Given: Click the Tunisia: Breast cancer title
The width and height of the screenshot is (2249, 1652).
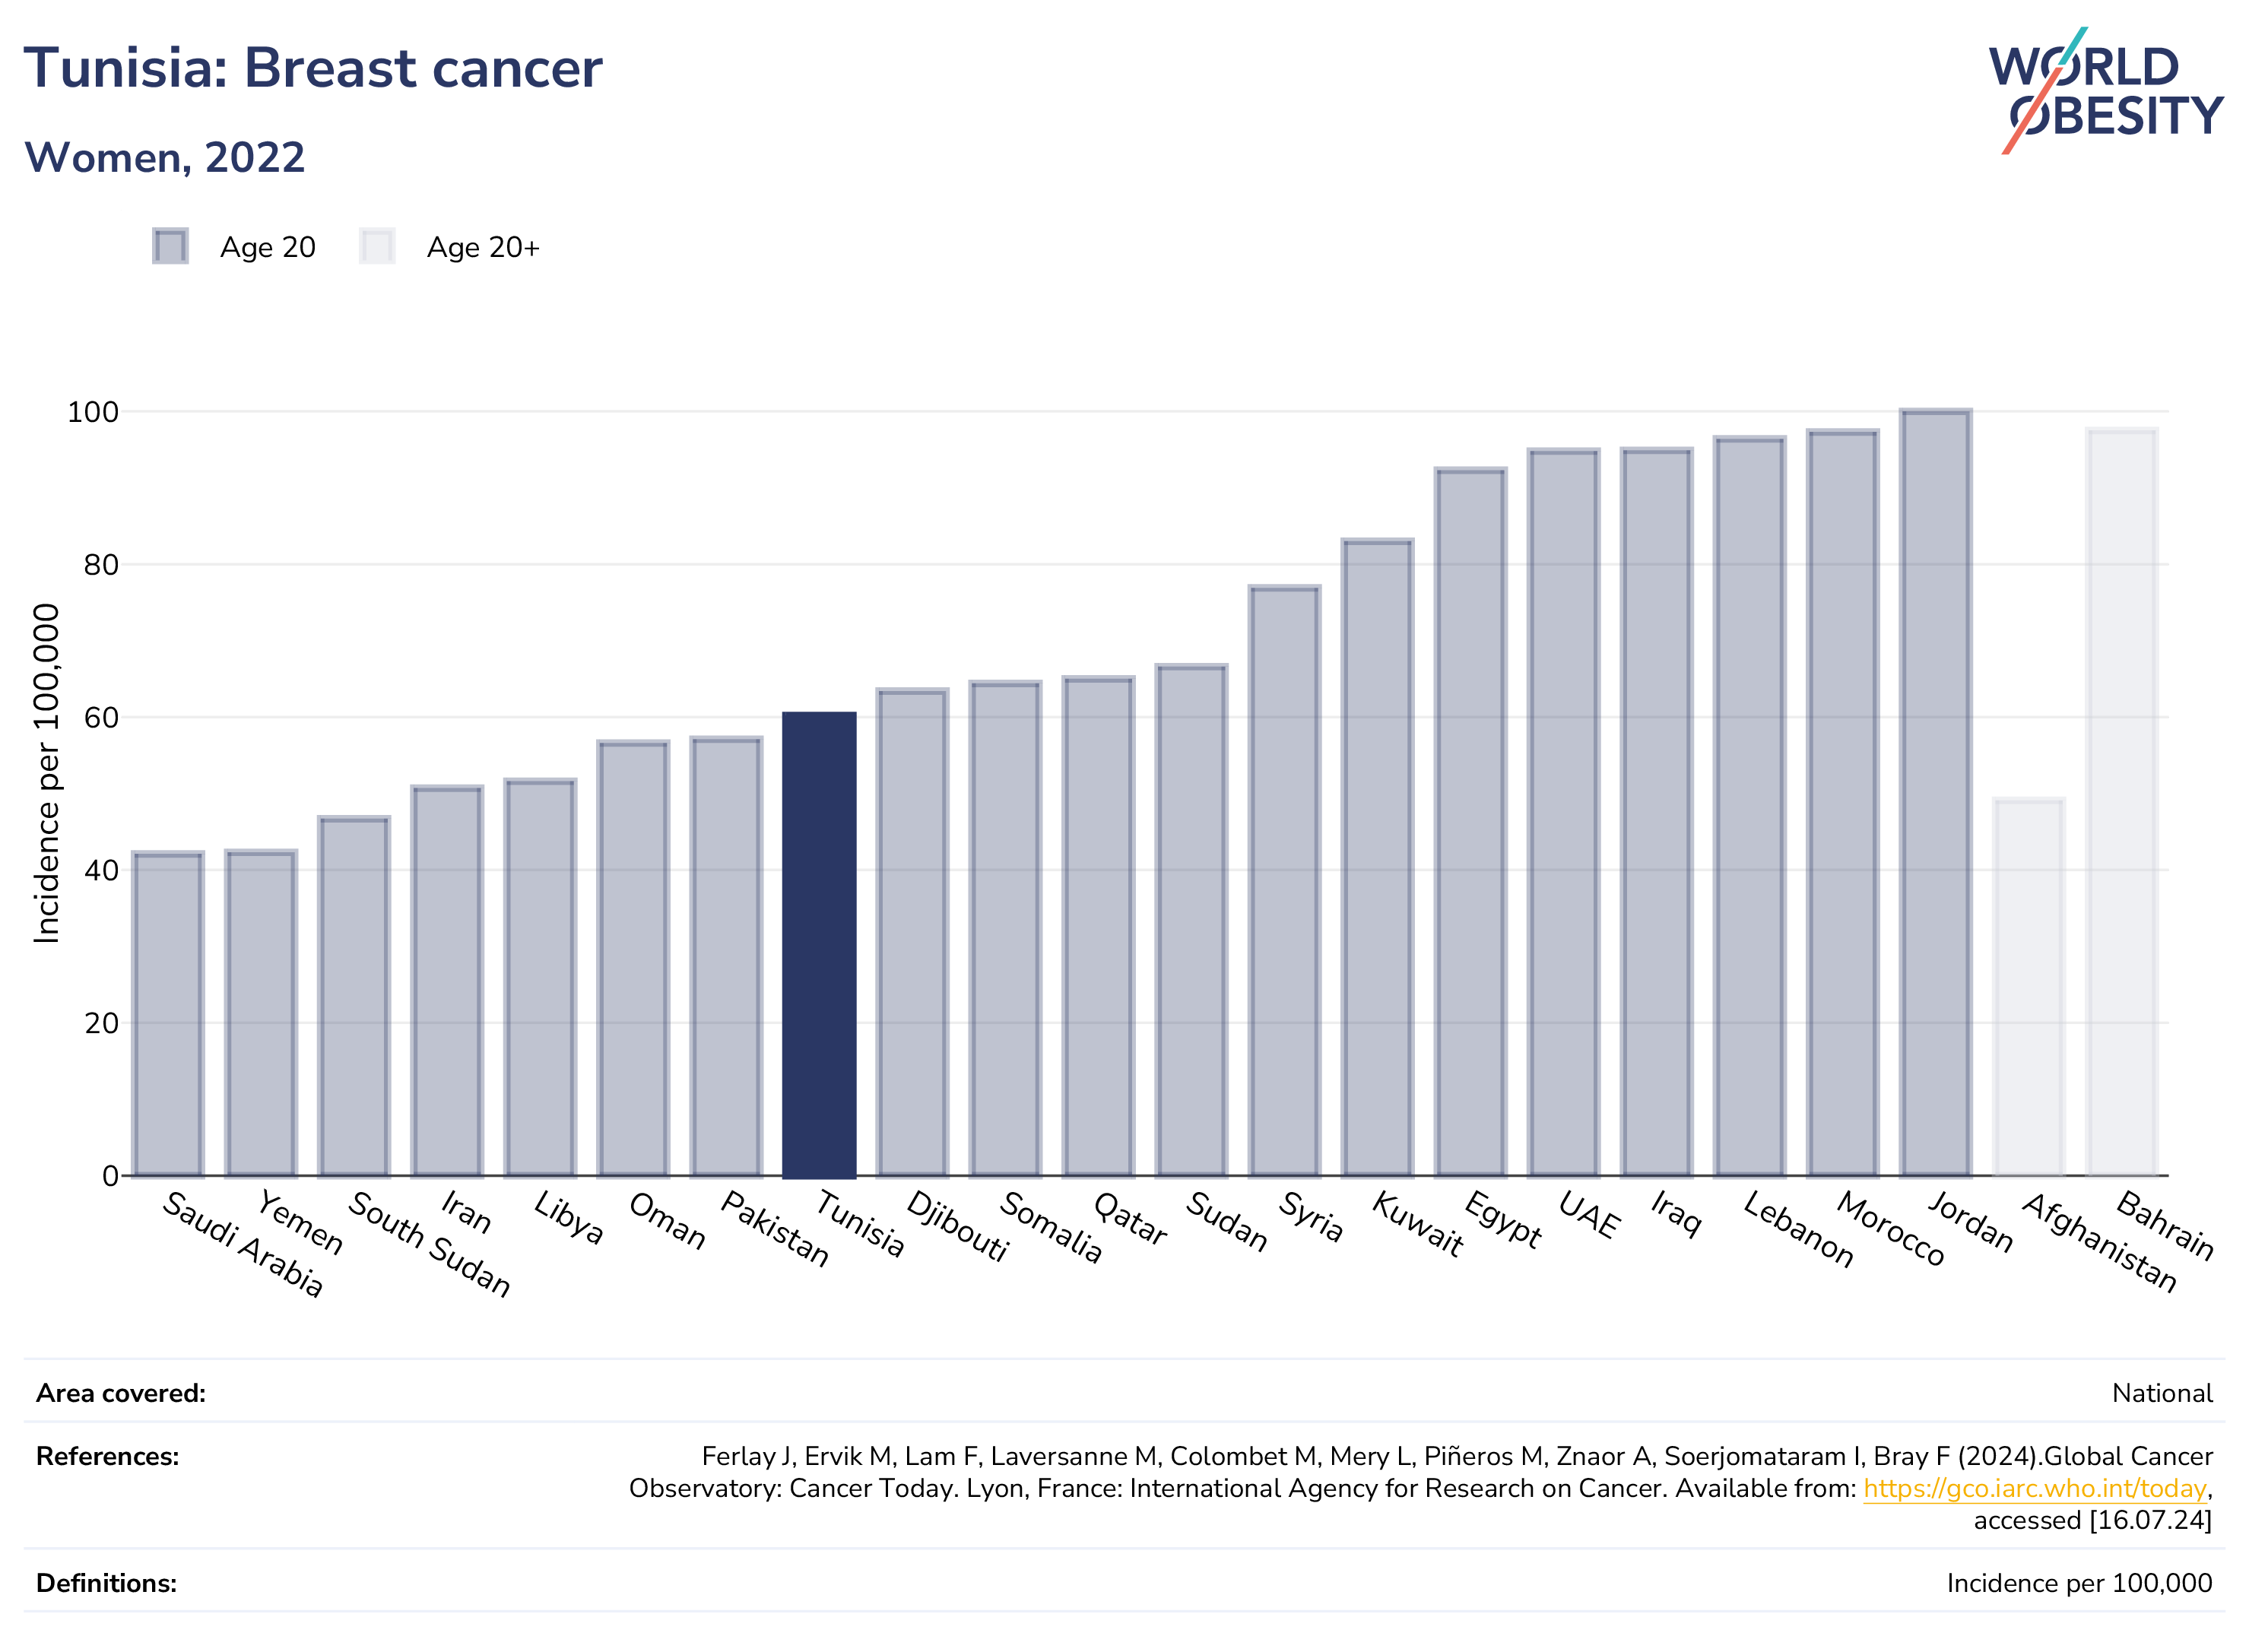Looking at the screenshot, I should click(313, 68).
